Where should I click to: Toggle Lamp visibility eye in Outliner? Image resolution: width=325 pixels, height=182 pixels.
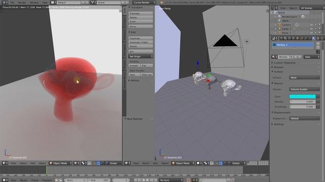tap(311, 29)
